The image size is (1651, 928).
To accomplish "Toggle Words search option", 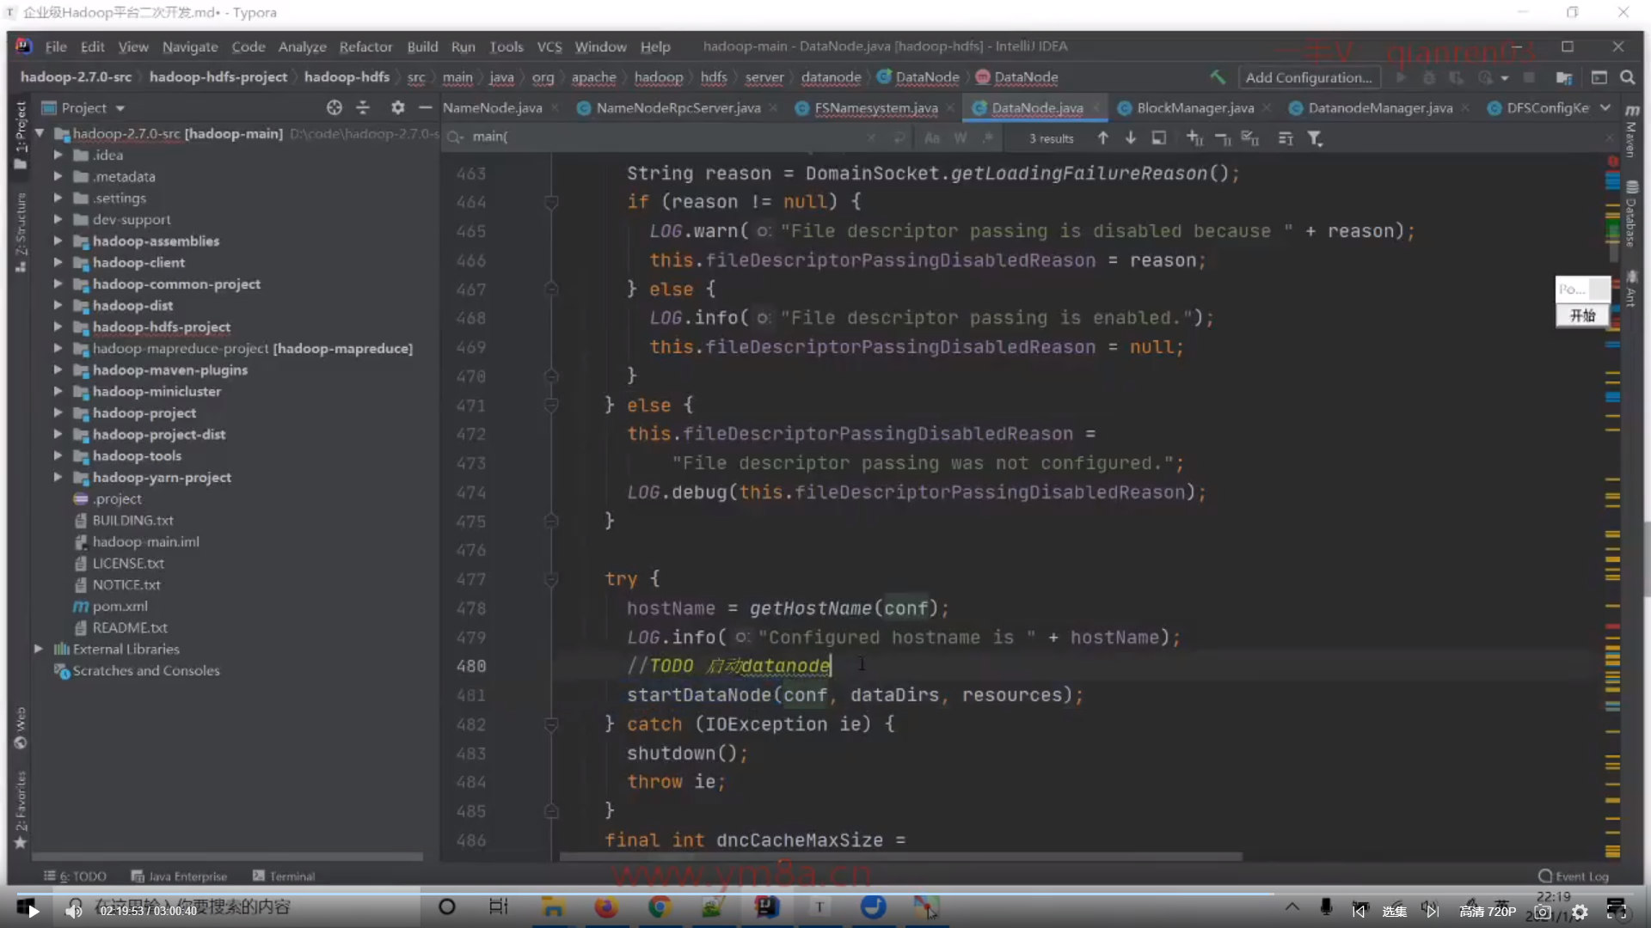I will (961, 138).
